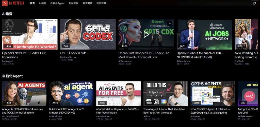Open the 2:39 S M Tech thumbnail
Image resolution: width=260 pixels, height=127 pixels.
point(246,34)
